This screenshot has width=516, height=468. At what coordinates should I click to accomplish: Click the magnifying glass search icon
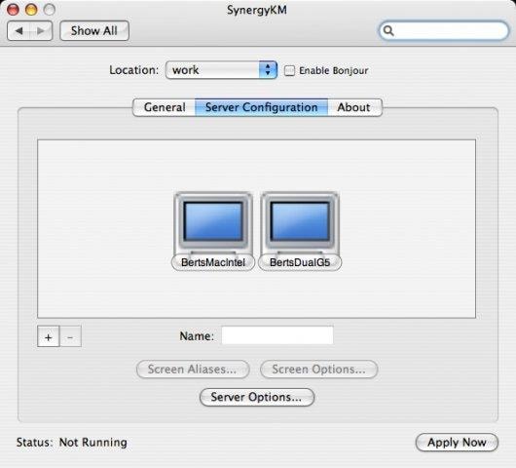point(388,30)
